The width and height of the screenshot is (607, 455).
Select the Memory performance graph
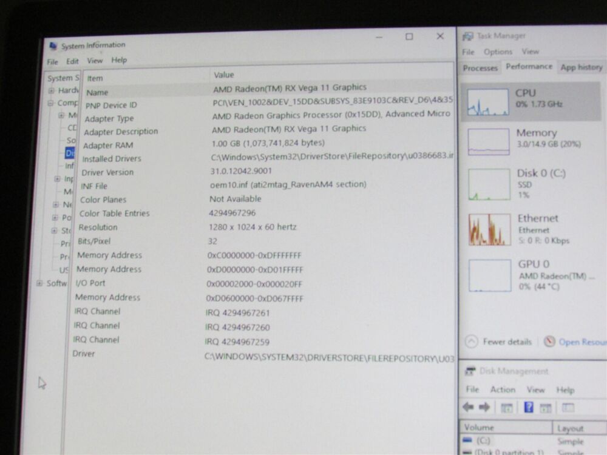point(489,141)
